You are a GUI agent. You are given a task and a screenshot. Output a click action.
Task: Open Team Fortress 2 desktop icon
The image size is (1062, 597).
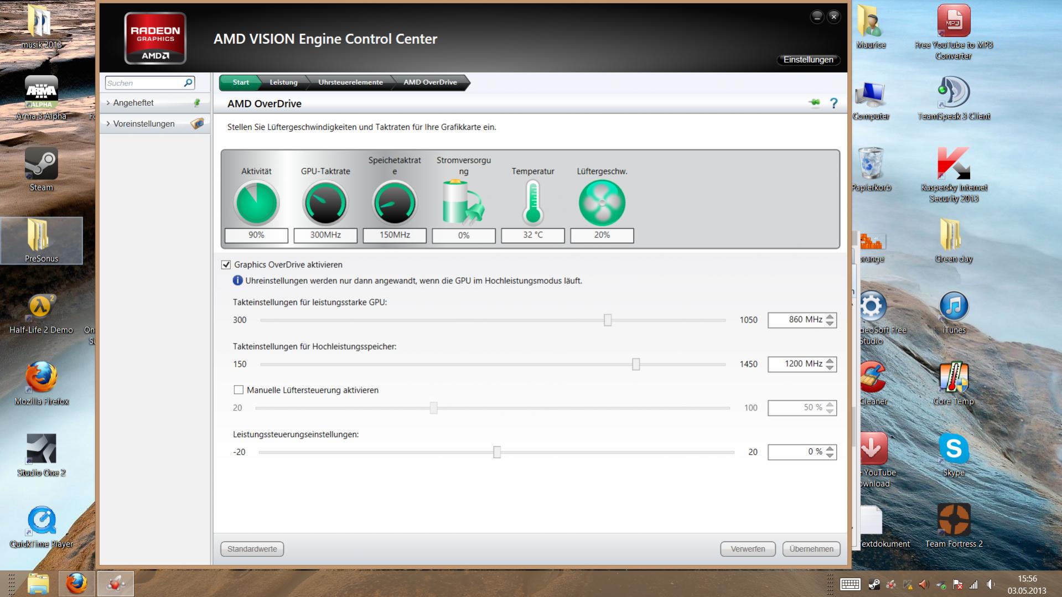(x=954, y=526)
